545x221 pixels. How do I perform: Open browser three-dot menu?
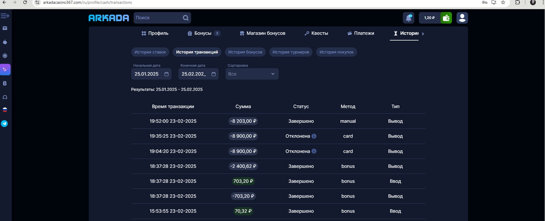[x=543, y=2]
